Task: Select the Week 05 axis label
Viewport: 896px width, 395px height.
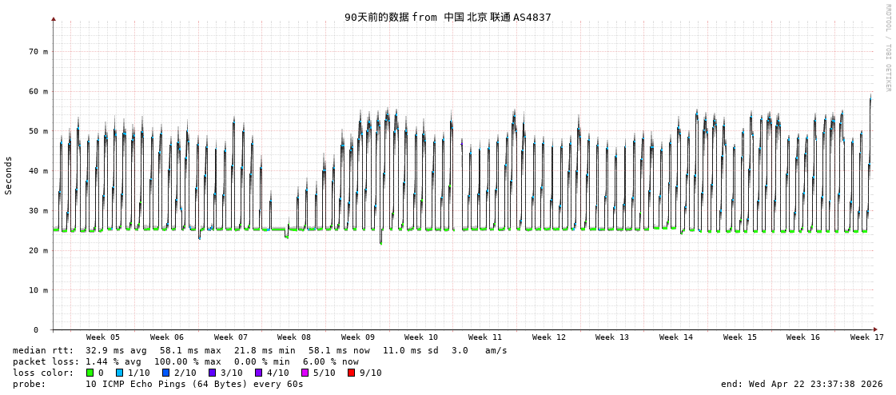Action: pos(103,337)
